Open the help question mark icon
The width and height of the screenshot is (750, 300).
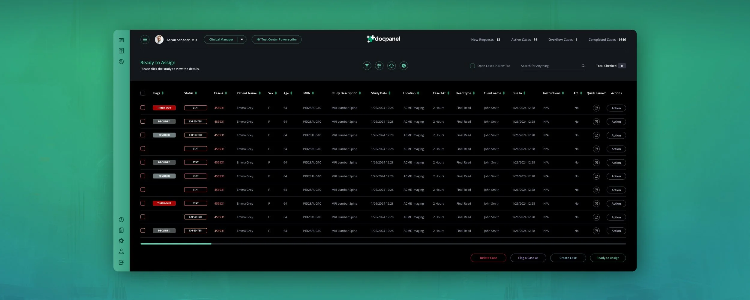(x=121, y=220)
